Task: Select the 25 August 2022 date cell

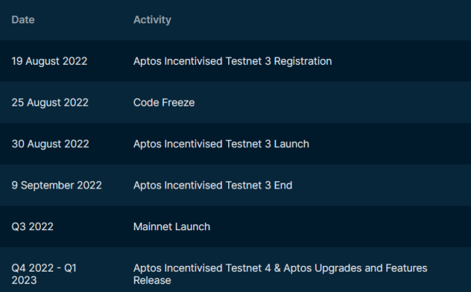Action: click(50, 103)
